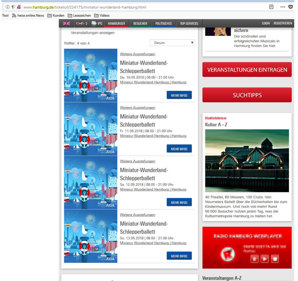This screenshot has width=298, height=281.
Task: Click MEHR INFOS for the 10.05.2018 event
Action: [x=179, y=95]
